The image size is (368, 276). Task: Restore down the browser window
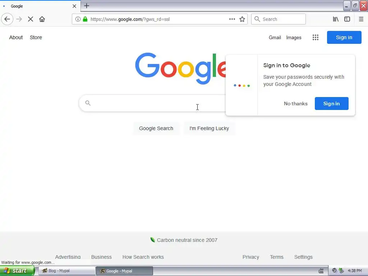355,6
